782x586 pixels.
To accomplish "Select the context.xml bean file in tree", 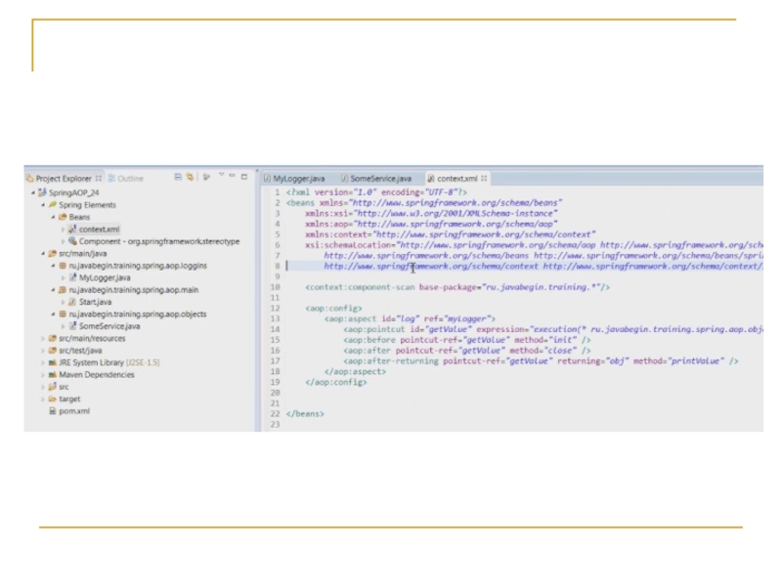I will pos(99,229).
